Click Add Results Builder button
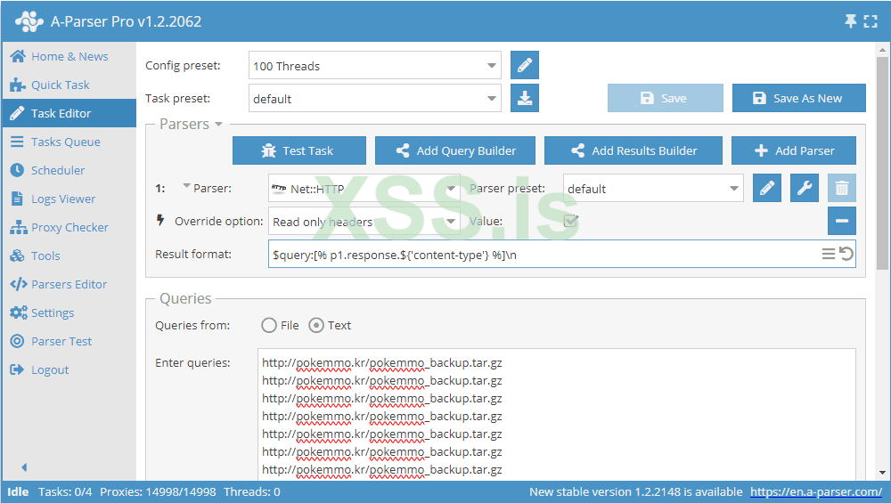This screenshot has height=503, width=891. pyautogui.click(x=633, y=150)
